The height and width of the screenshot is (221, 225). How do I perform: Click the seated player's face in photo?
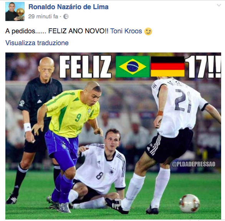(113, 139)
